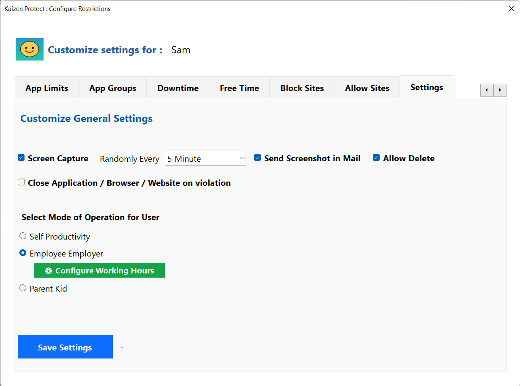Image resolution: width=520 pixels, height=386 pixels.
Task: Select the Parent Kid mode
Action: [23, 288]
